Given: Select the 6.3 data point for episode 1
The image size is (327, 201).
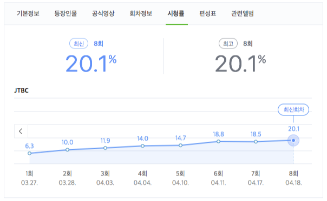Looking at the screenshot, I should tap(29, 153).
